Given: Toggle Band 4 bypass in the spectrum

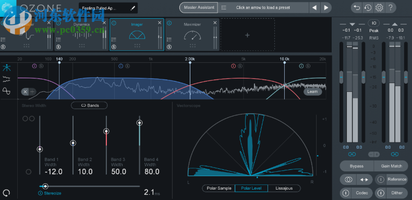Looking at the screenshot, I should coord(301,66).
